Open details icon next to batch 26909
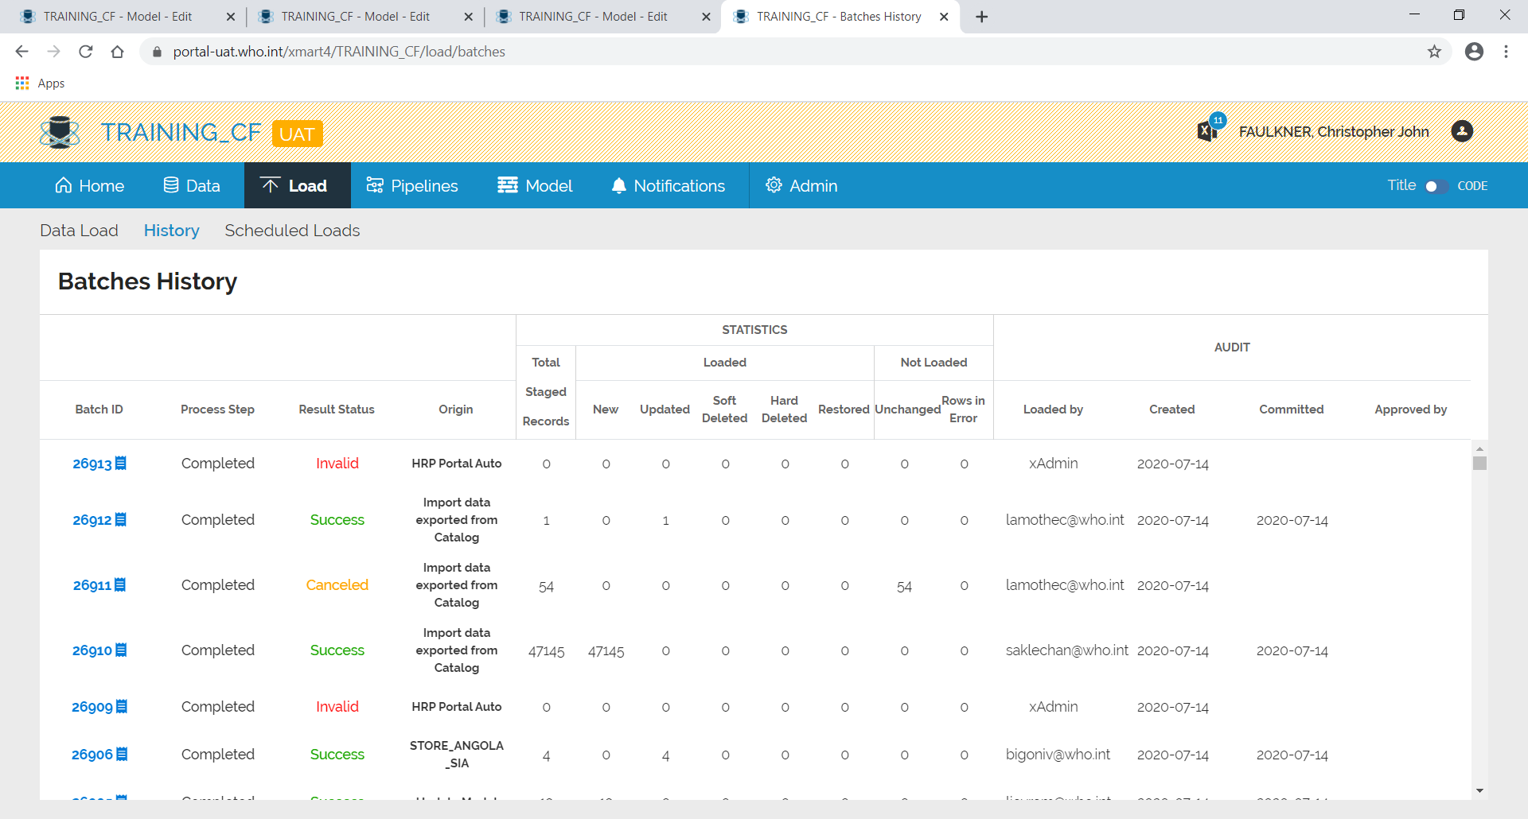The width and height of the screenshot is (1528, 819). coord(122,706)
